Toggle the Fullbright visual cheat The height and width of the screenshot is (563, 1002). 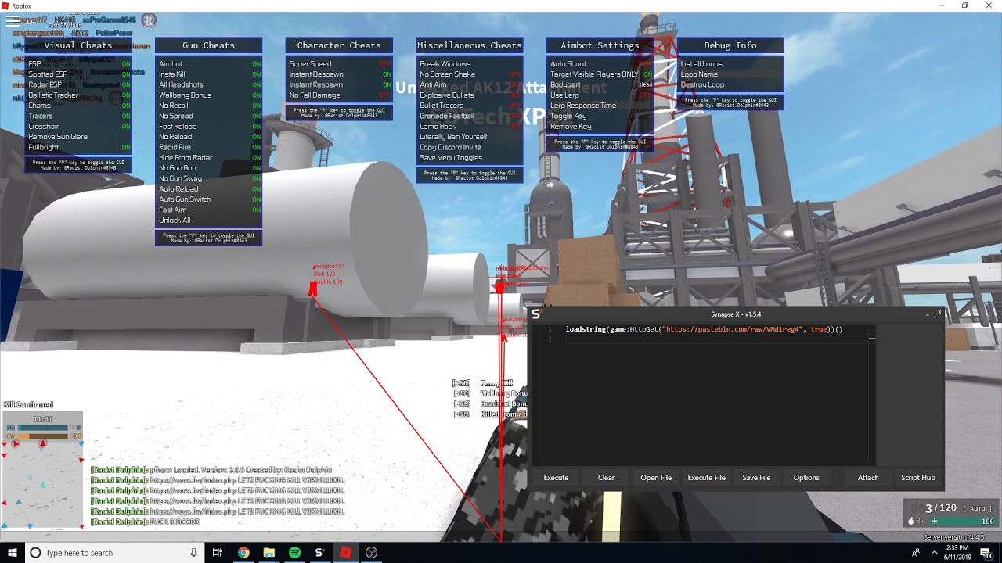78,147
